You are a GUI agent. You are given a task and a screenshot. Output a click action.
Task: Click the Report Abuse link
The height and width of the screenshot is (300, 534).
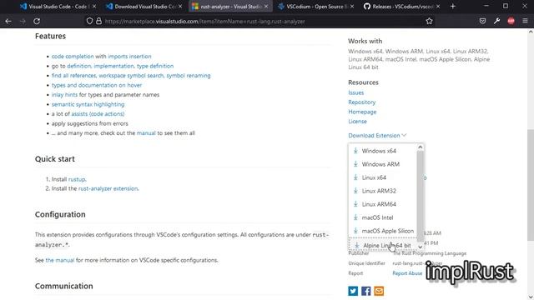[407, 273]
